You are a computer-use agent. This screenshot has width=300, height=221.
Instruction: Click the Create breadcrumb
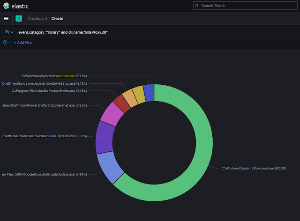click(57, 19)
